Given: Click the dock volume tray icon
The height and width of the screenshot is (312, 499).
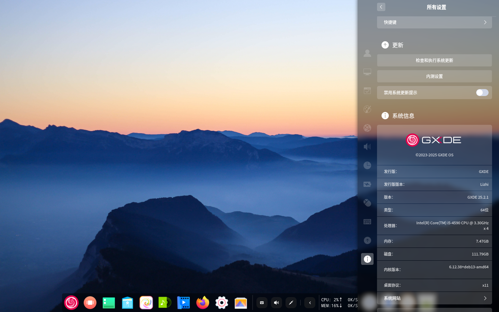Looking at the screenshot, I should [x=277, y=303].
